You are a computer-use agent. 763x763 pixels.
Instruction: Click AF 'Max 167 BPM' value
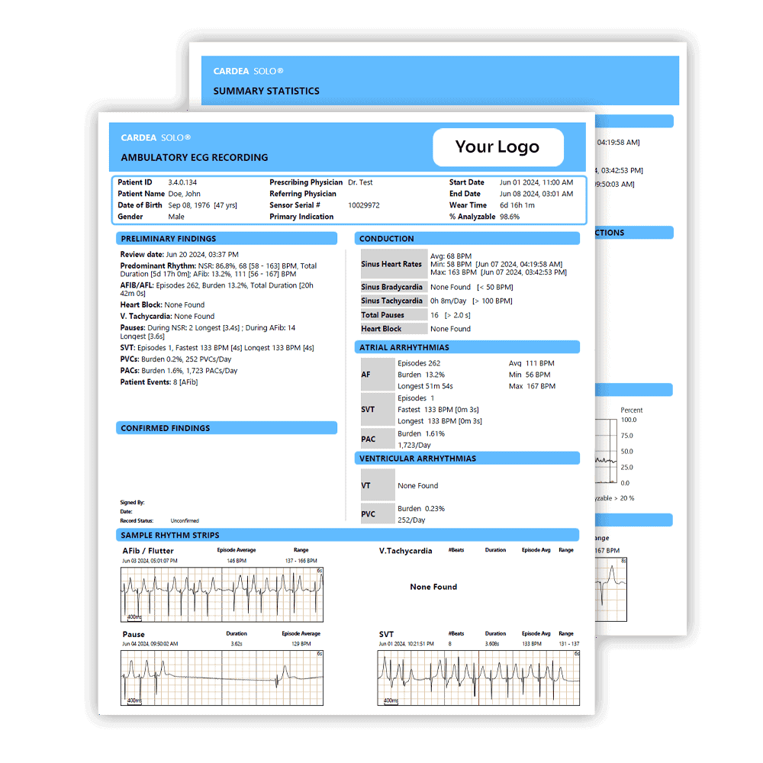[x=532, y=386]
